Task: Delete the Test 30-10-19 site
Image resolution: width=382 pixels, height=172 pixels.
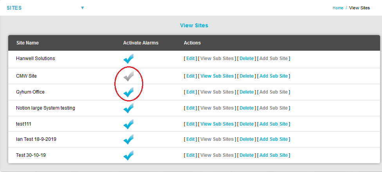Action: pyautogui.click(x=247, y=155)
